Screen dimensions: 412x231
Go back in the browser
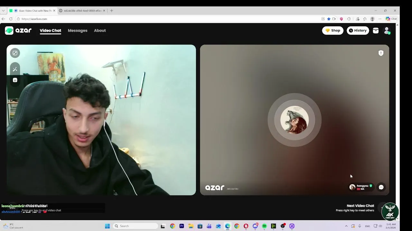(x=3, y=19)
